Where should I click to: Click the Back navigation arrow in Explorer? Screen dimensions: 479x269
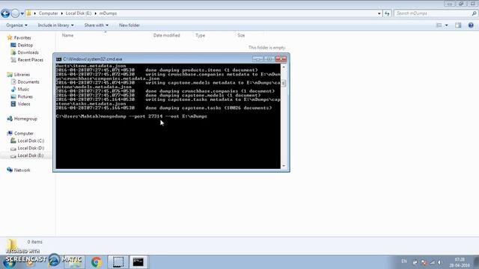click(x=5, y=13)
